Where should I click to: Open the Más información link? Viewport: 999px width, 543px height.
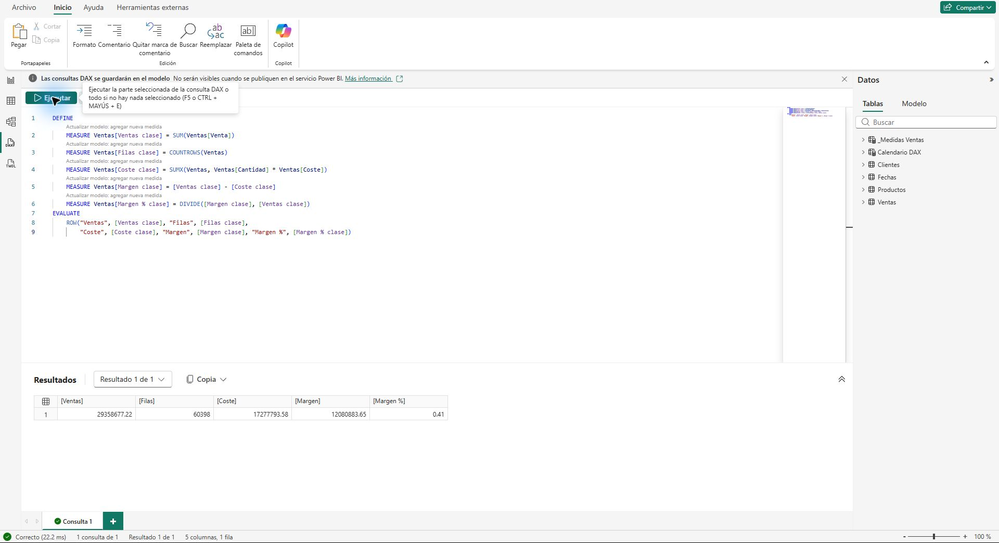(x=368, y=79)
